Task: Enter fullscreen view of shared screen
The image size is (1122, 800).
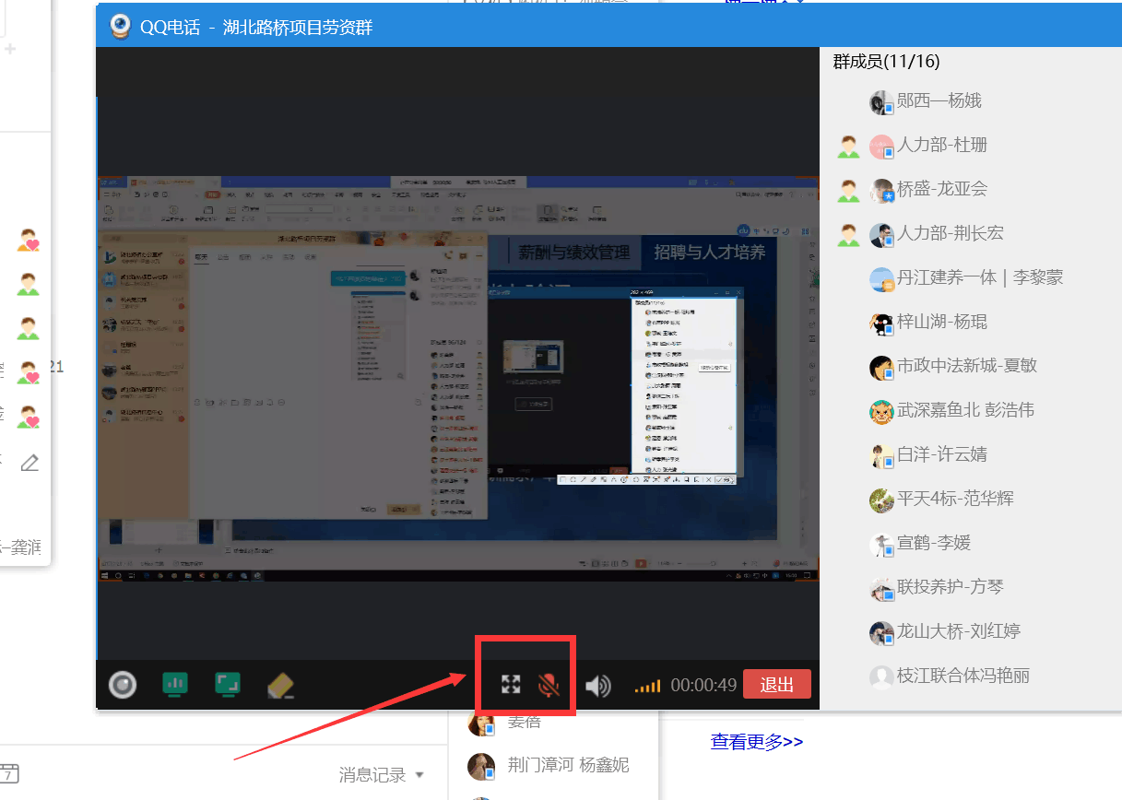Action: pos(511,685)
